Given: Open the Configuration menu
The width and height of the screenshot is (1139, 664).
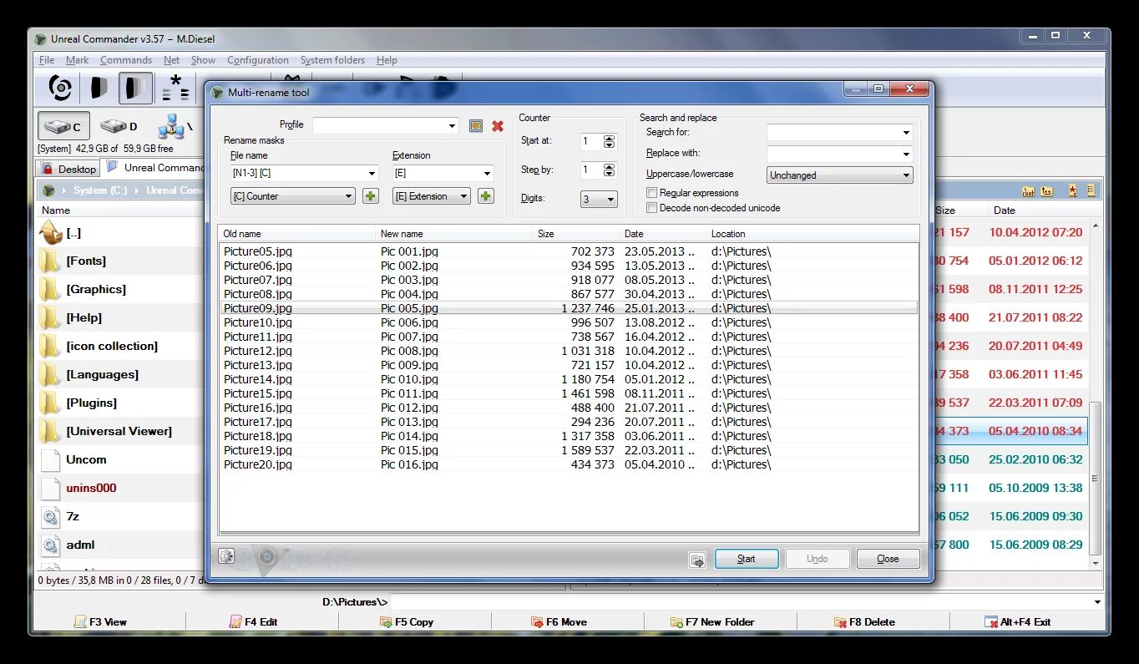Looking at the screenshot, I should point(258,60).
